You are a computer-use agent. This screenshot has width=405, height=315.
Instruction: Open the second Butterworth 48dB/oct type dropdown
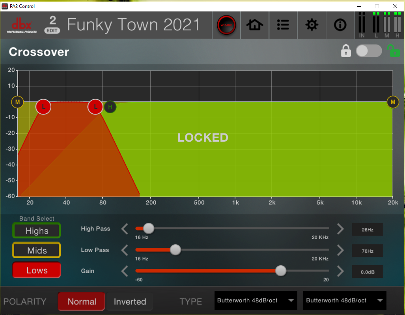(x=345, y=300)
